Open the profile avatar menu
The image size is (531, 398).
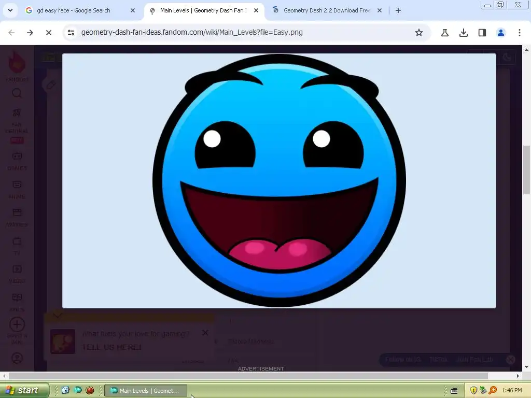[501, 33]
